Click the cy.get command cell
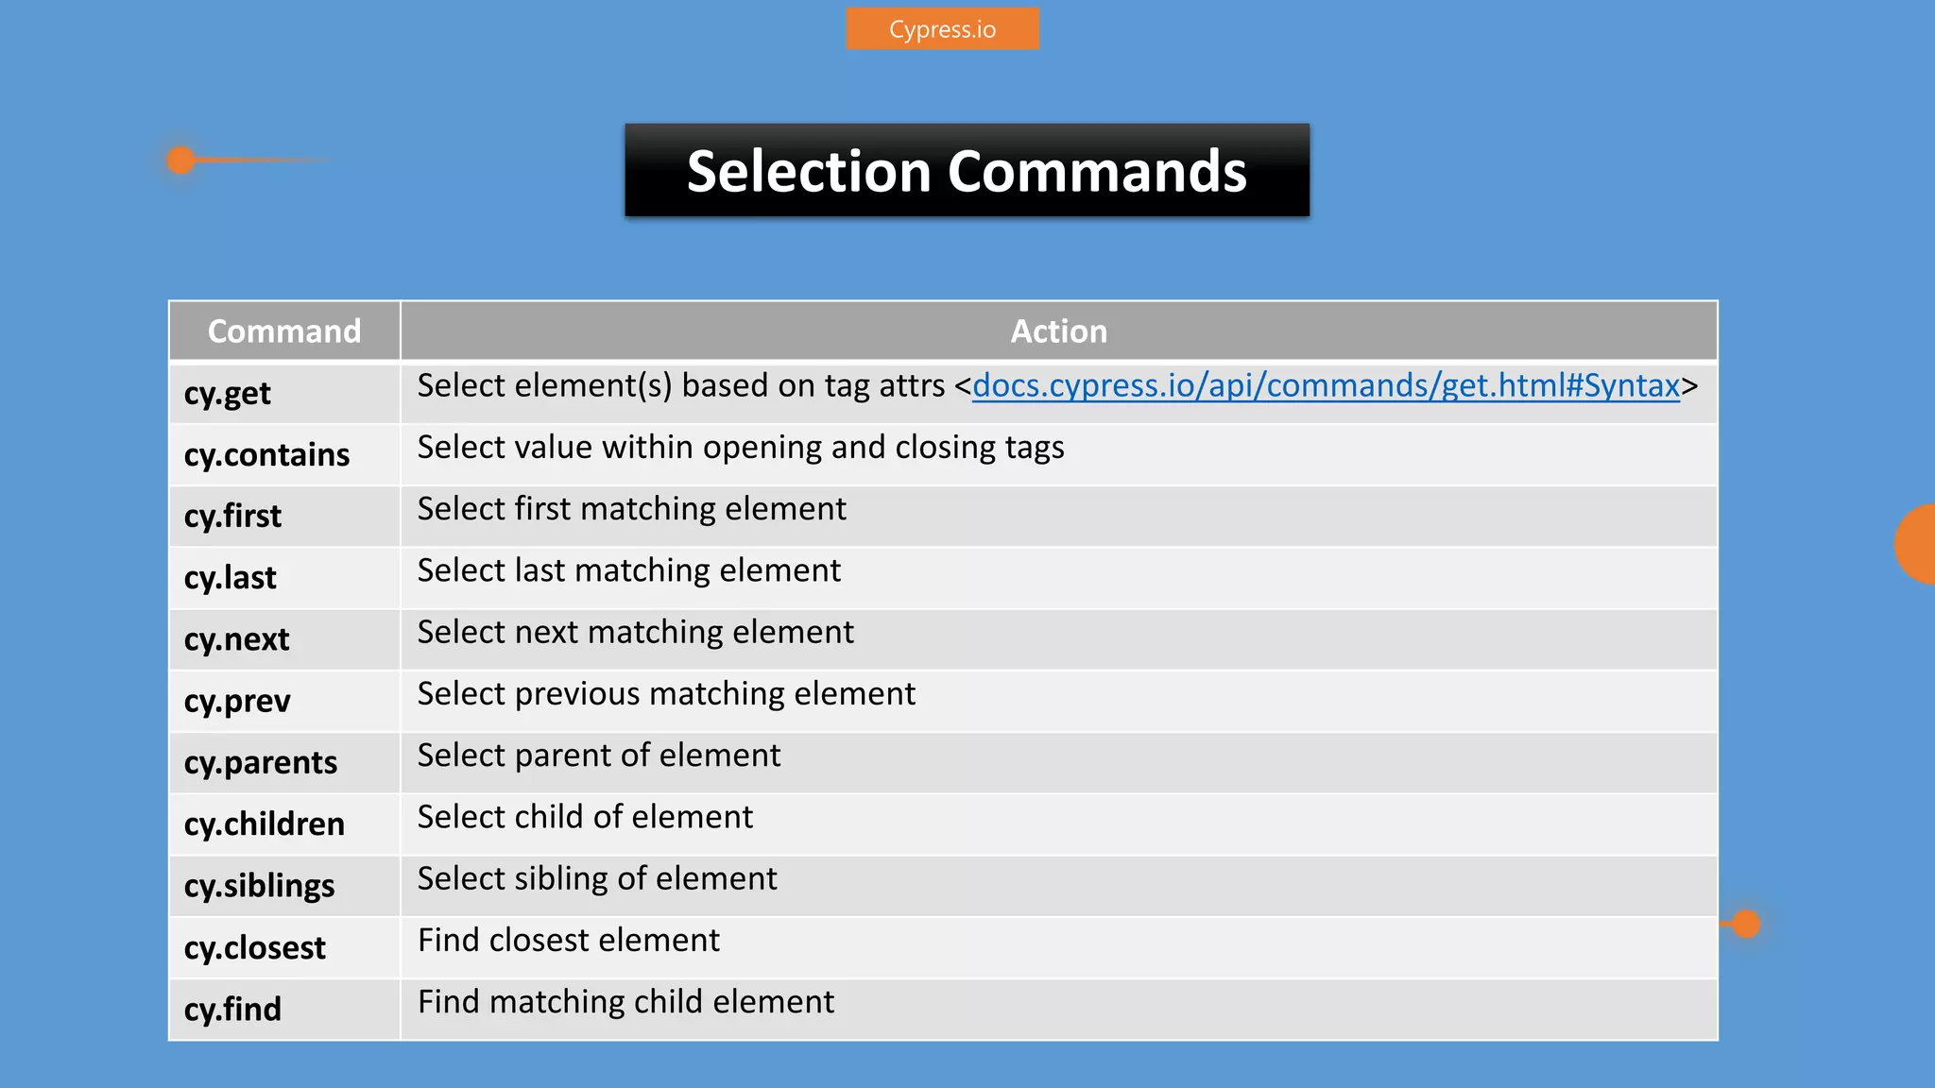 [x=284, y=393]
